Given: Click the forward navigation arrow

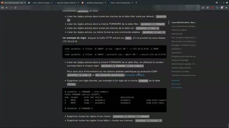Looking at the screenshot, I should (11, 7).
